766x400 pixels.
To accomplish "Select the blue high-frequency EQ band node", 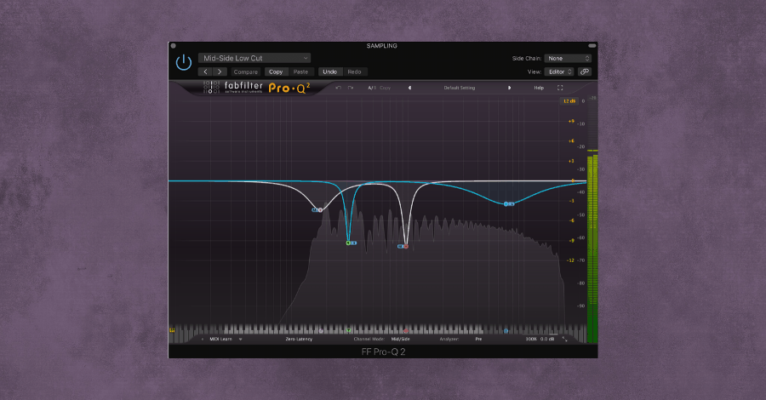I will (506, 203).
